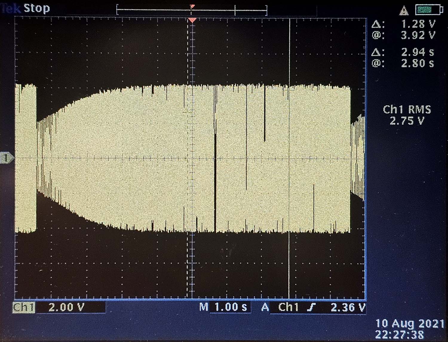Select the channel 1 ground reference marker

coord(6,158)
